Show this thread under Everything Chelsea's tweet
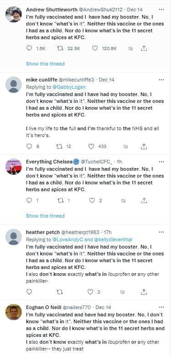The width and height of the screenshot is (172, 356). pos(45,216)
